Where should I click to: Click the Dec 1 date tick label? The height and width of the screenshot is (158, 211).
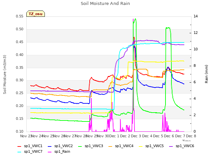pyautogui.click(x=114, y=136)
